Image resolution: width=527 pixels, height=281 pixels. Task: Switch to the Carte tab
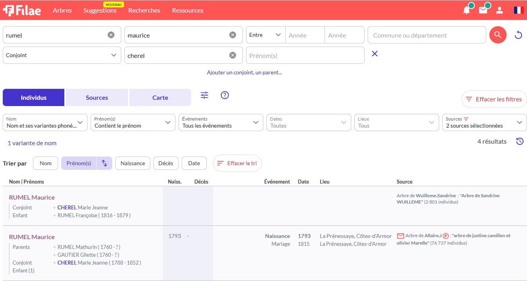[x=160, y=97]
